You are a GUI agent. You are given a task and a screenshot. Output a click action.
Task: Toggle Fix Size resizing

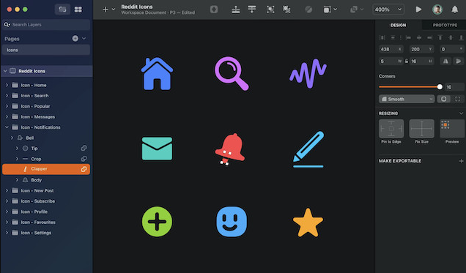[422, 129]
